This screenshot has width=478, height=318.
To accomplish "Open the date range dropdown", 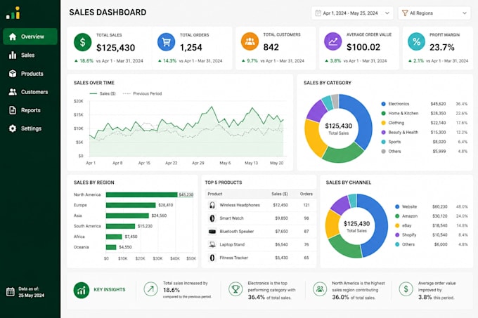I will coord(352,13).
